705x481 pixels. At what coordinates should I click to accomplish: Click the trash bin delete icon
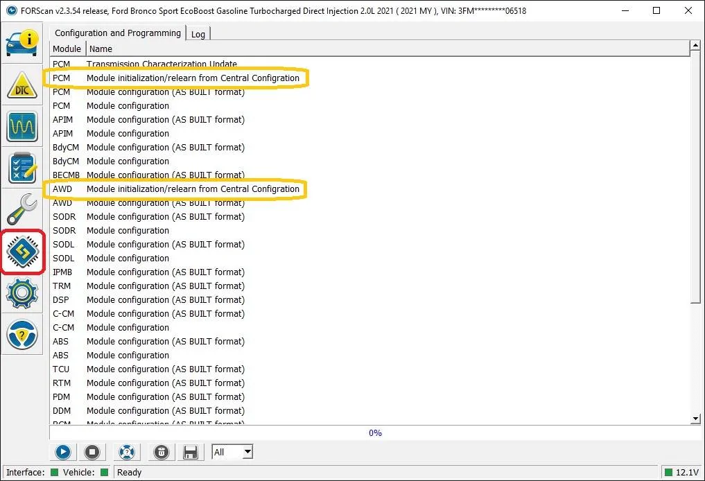pos(161,453)
